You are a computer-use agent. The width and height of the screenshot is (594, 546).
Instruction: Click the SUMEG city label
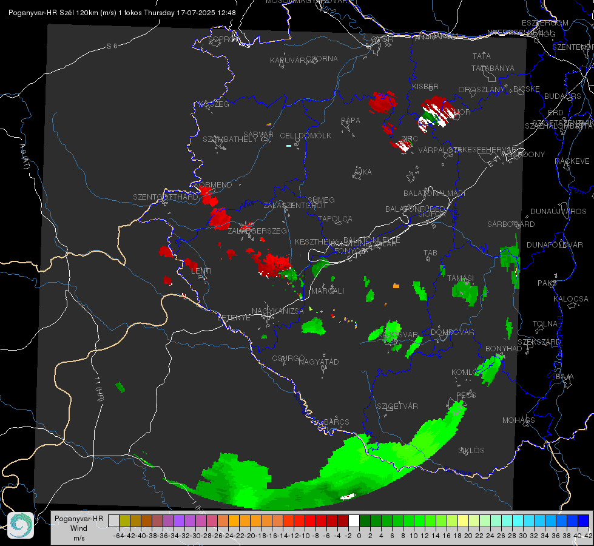tap(321, 200)
